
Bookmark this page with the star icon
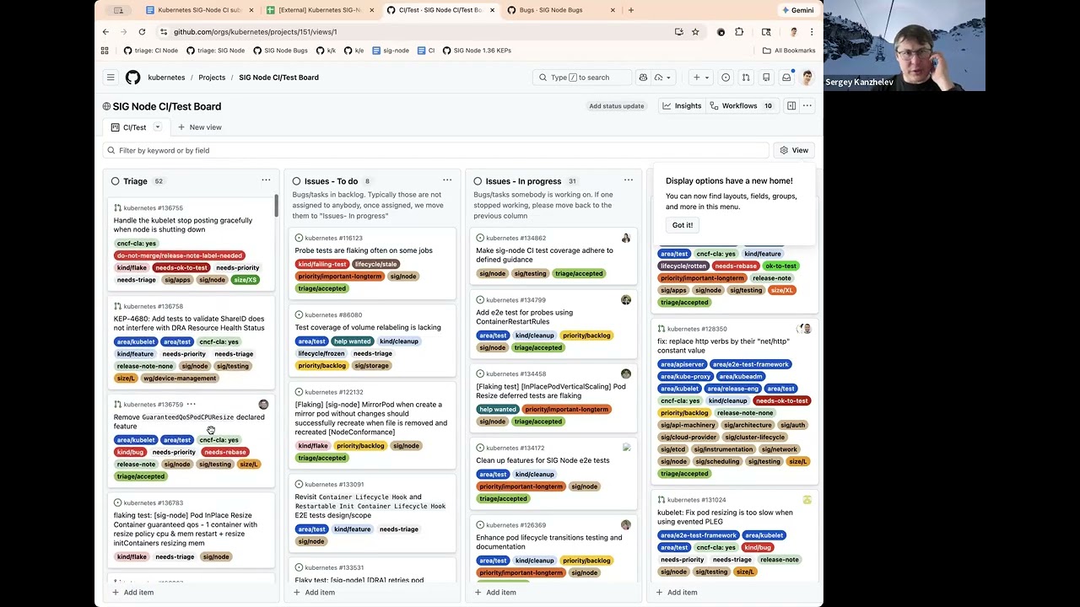tap(695, 32)
